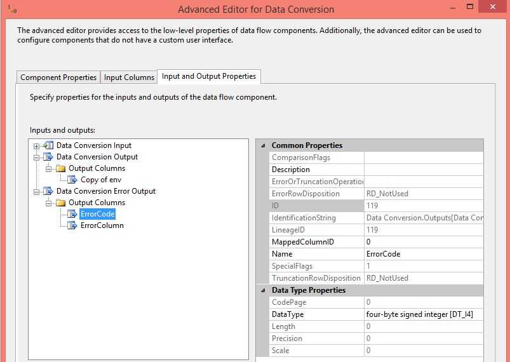
Task: Collapse the Data Type Properties section
Action: point(263,290)
